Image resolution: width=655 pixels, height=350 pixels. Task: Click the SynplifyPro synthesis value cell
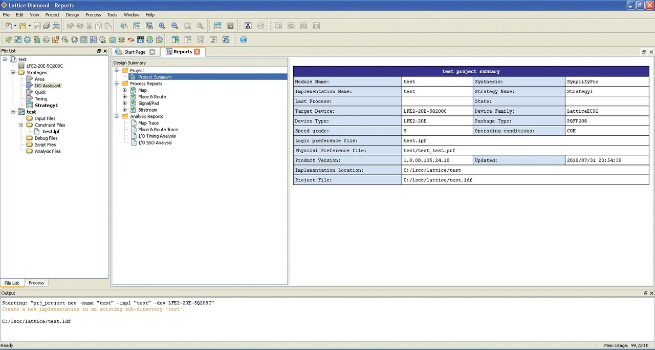[x=606, y=81]
